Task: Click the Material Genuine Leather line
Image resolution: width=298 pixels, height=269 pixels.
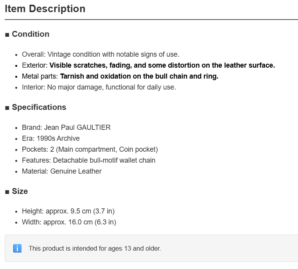Action: click(x=62, y=171)
